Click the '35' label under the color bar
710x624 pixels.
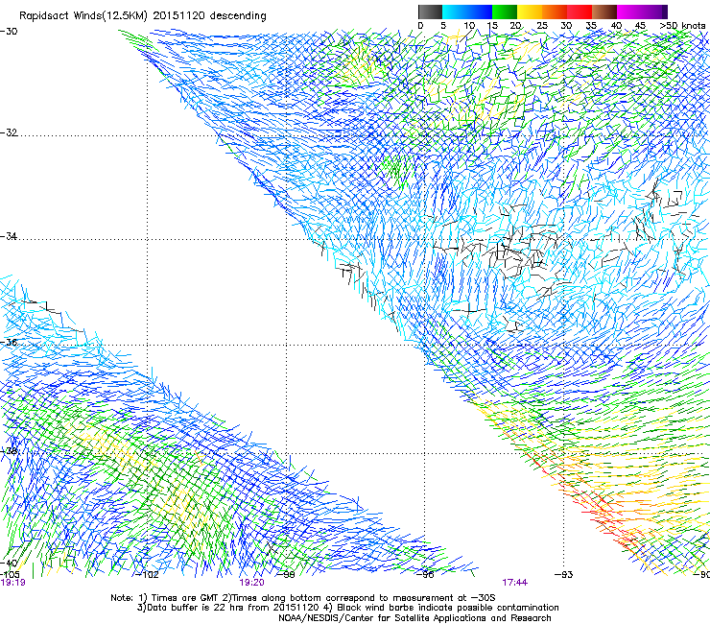coord(591,26)
